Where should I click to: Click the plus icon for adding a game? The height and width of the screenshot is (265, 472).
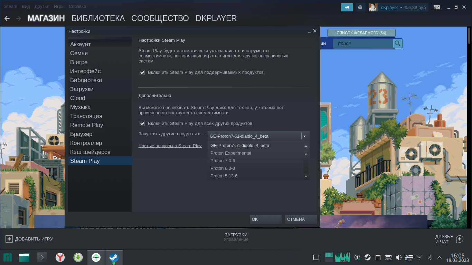coord(9,239)
